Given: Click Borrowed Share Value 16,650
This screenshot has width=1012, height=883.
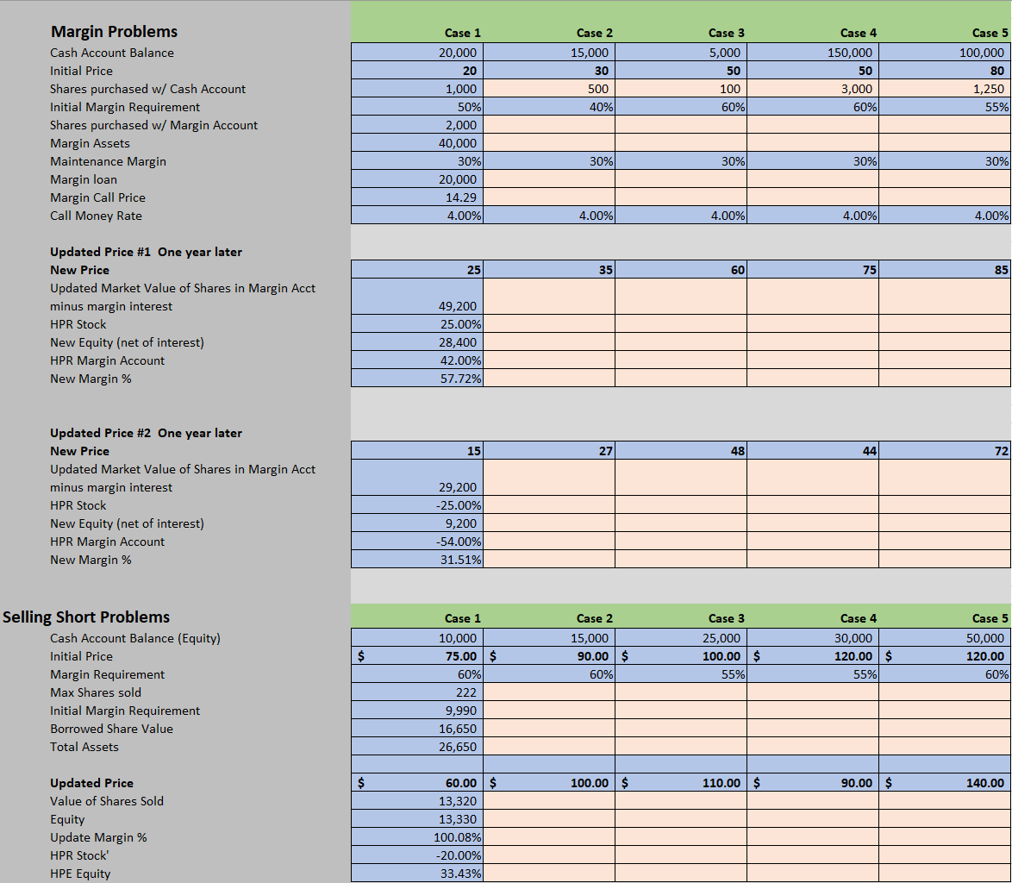Looking at the screenshot, I should [x=417, y=728].
